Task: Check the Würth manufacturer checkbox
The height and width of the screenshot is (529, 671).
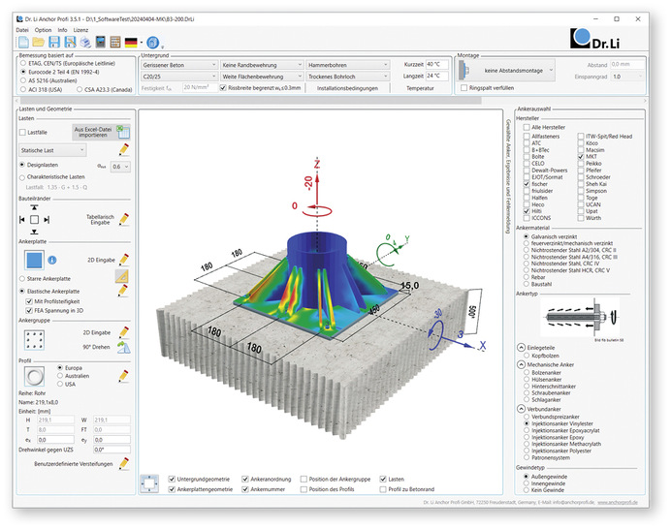Action: click(x=581, y=218)
